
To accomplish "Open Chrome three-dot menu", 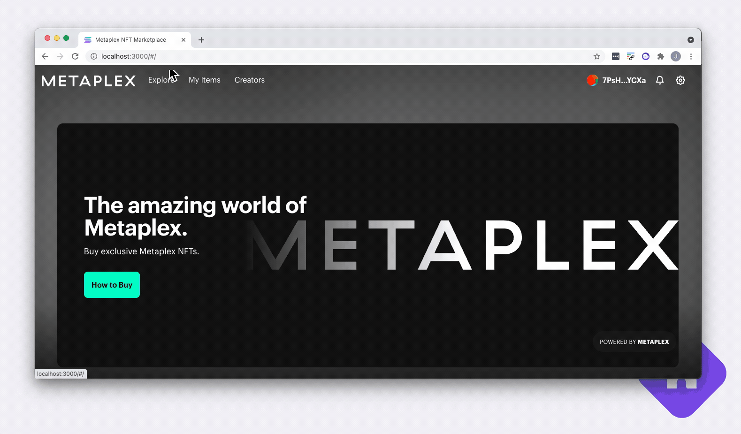I will click(691, 56).
